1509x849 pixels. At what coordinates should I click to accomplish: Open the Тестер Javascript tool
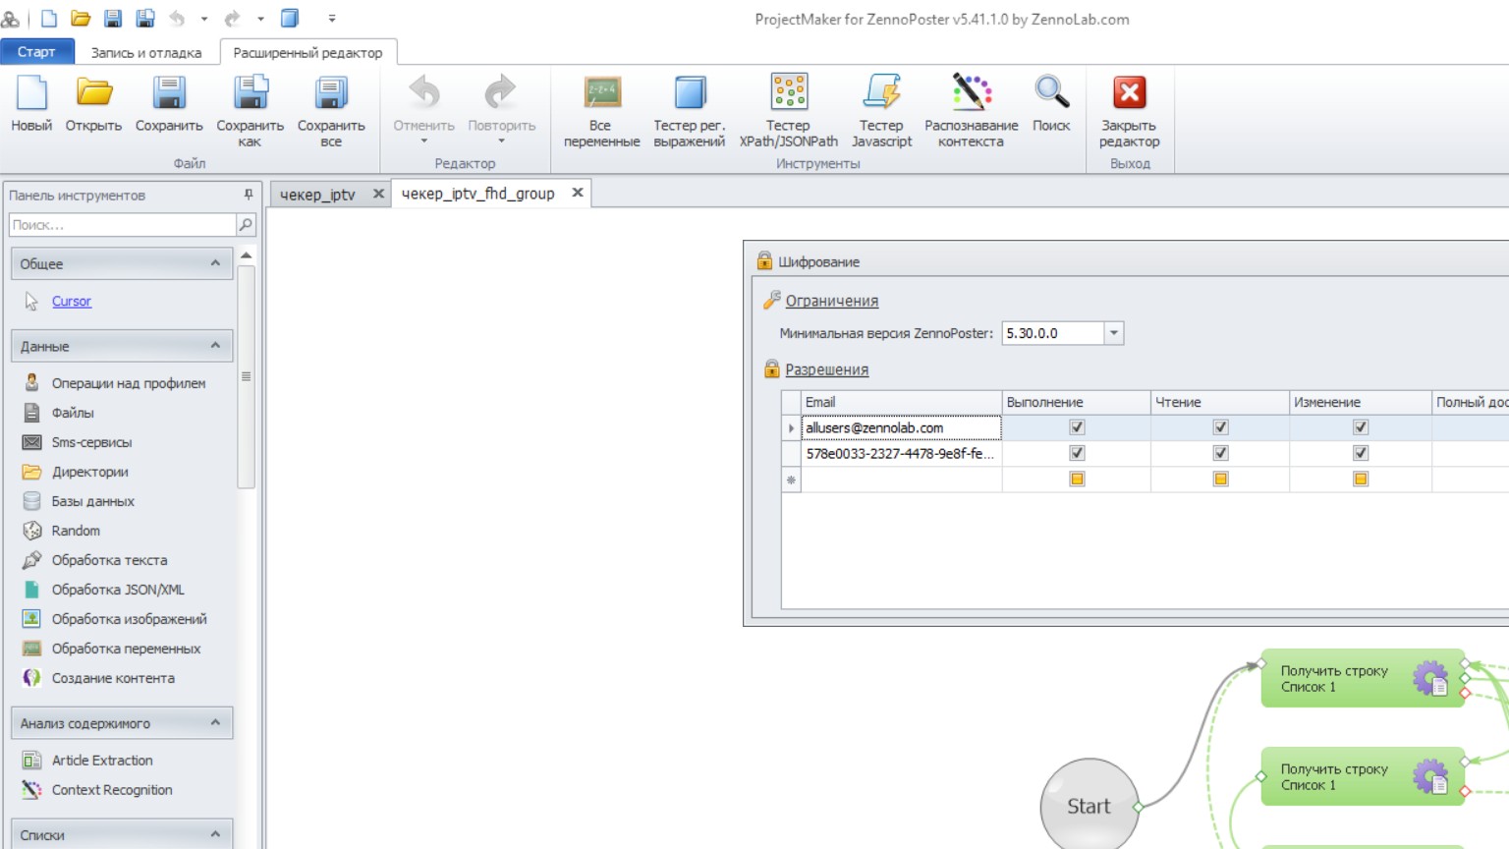coord(881,112)
